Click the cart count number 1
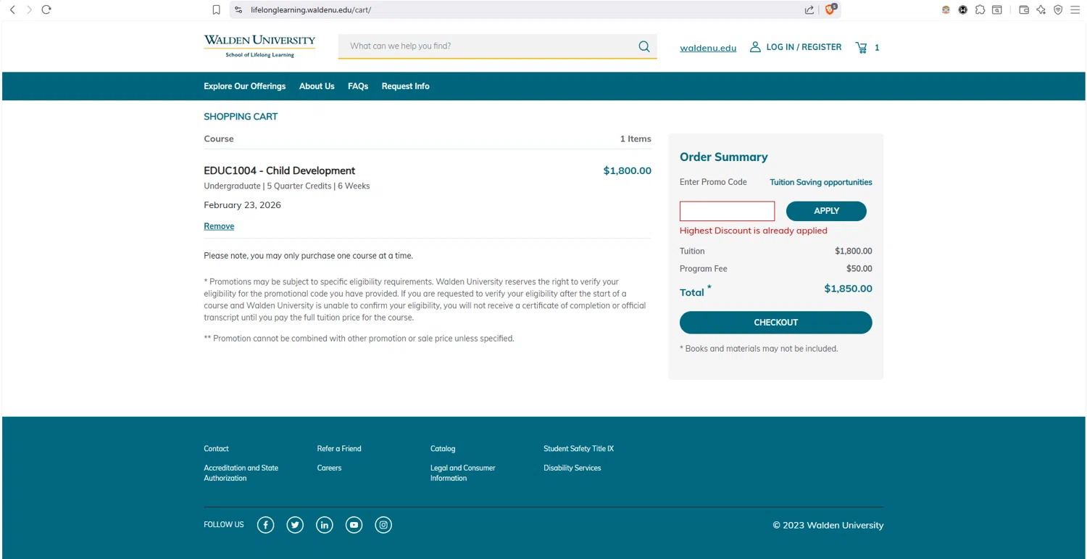1087x559 pixels. 877,47
